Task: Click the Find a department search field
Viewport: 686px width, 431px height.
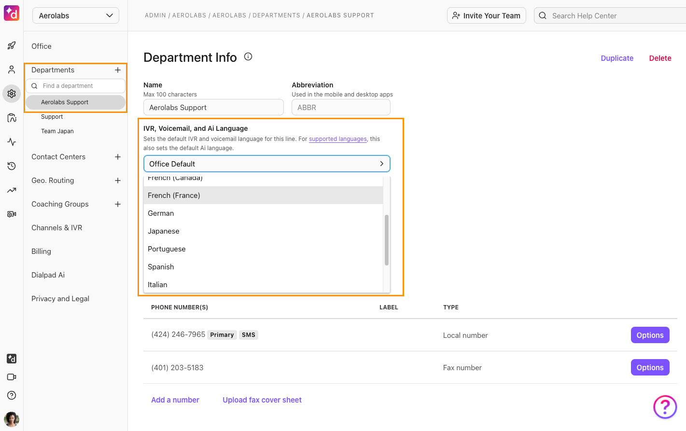Action: (x=76, y=86)
